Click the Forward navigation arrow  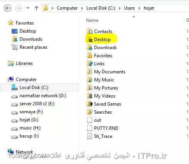pyautogui.click(x=18, y=8)
